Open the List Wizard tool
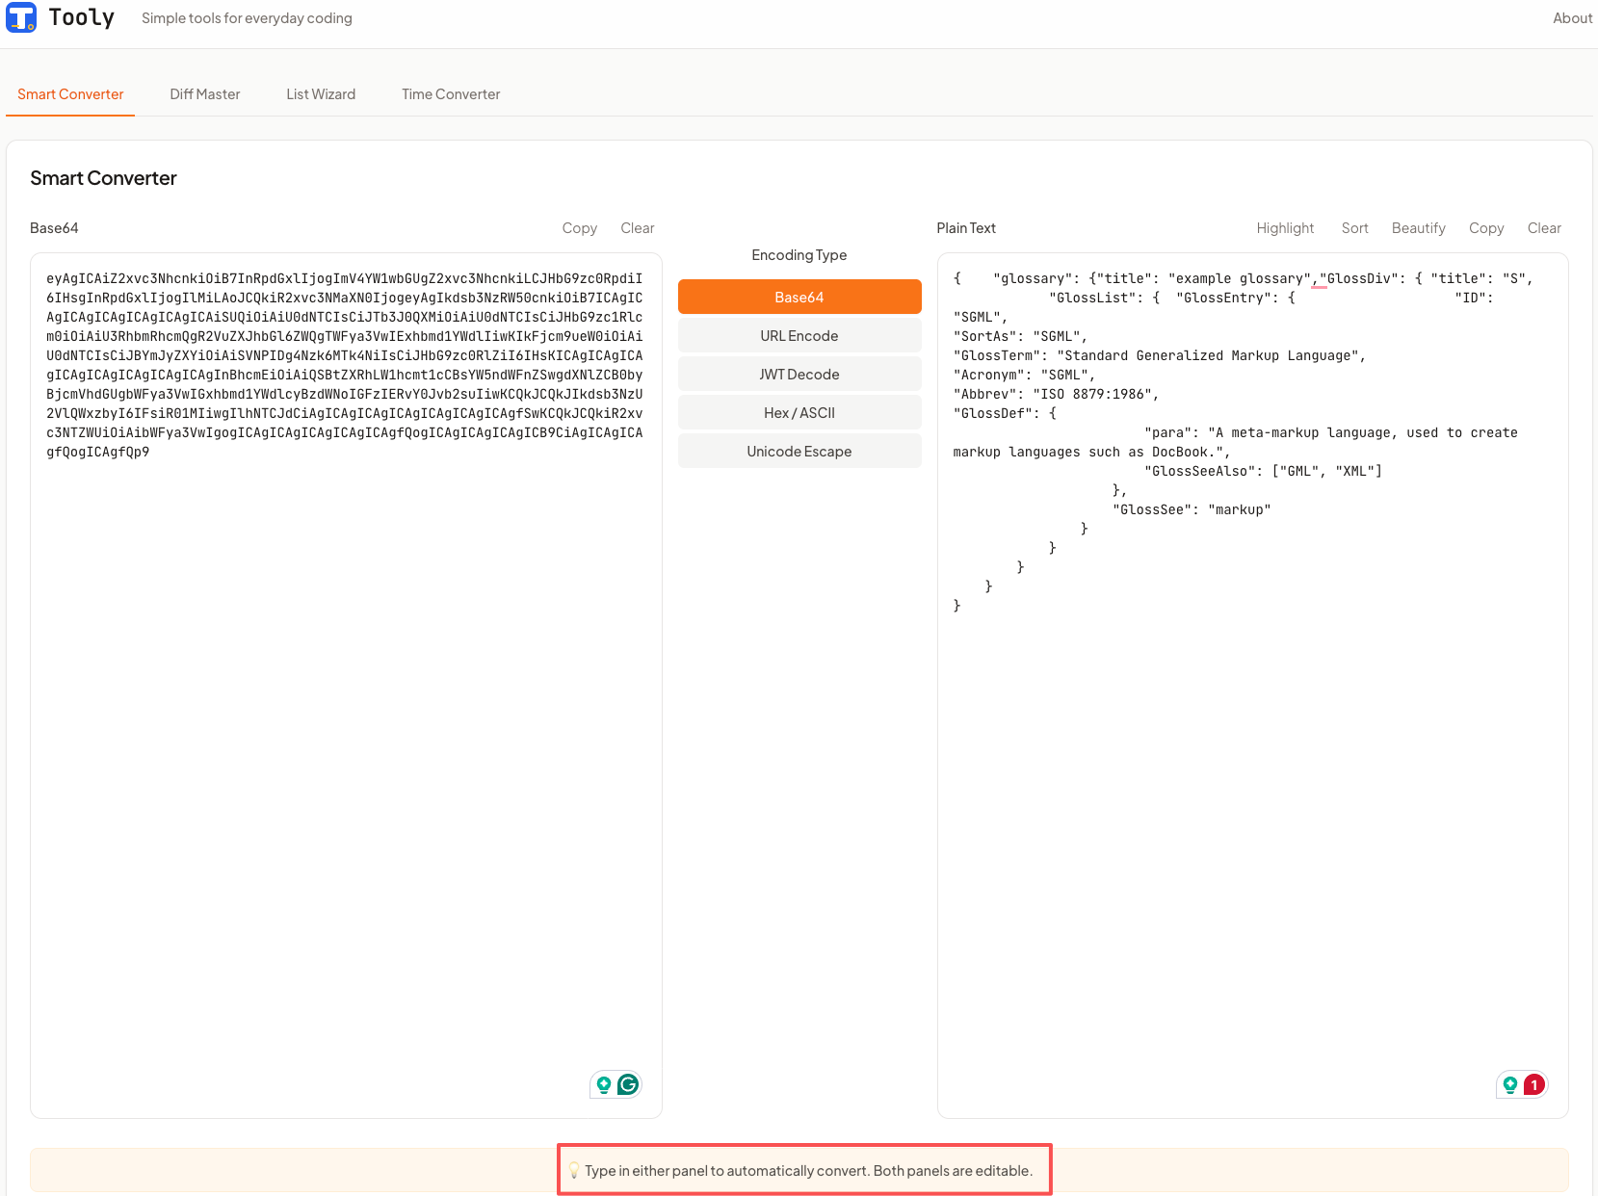1598x1196 pixels. coord(321,93)
